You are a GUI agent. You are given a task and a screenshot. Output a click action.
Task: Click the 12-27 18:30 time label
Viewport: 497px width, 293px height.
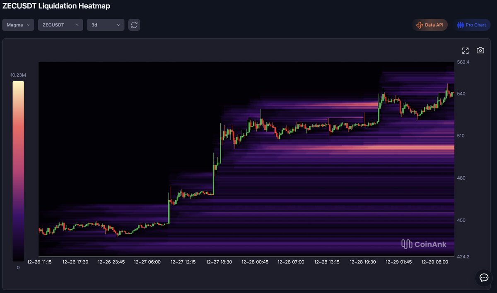(x=219, y=262)
